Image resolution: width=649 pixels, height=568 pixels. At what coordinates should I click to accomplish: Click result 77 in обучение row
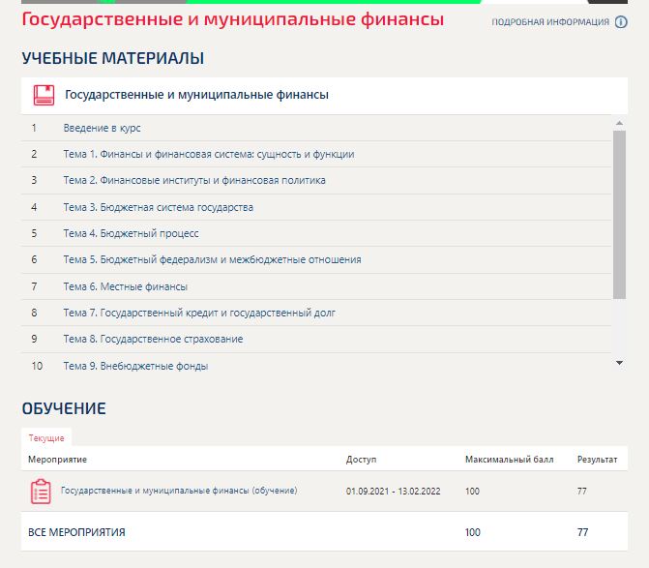point(582,492)
